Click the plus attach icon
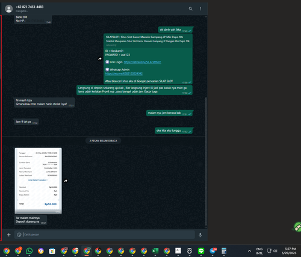301x257 pixels. click(8, 235)
